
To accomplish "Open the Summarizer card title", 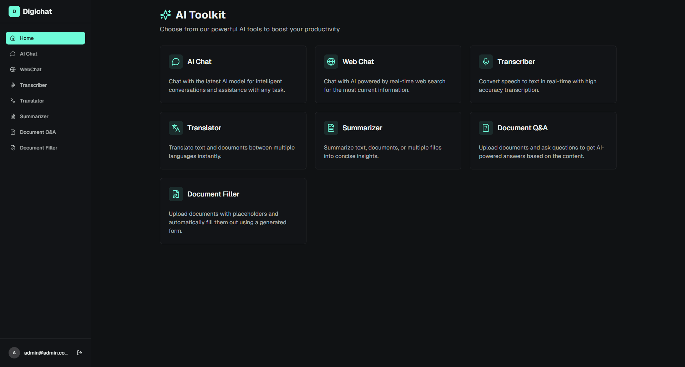I will (362, 128).
